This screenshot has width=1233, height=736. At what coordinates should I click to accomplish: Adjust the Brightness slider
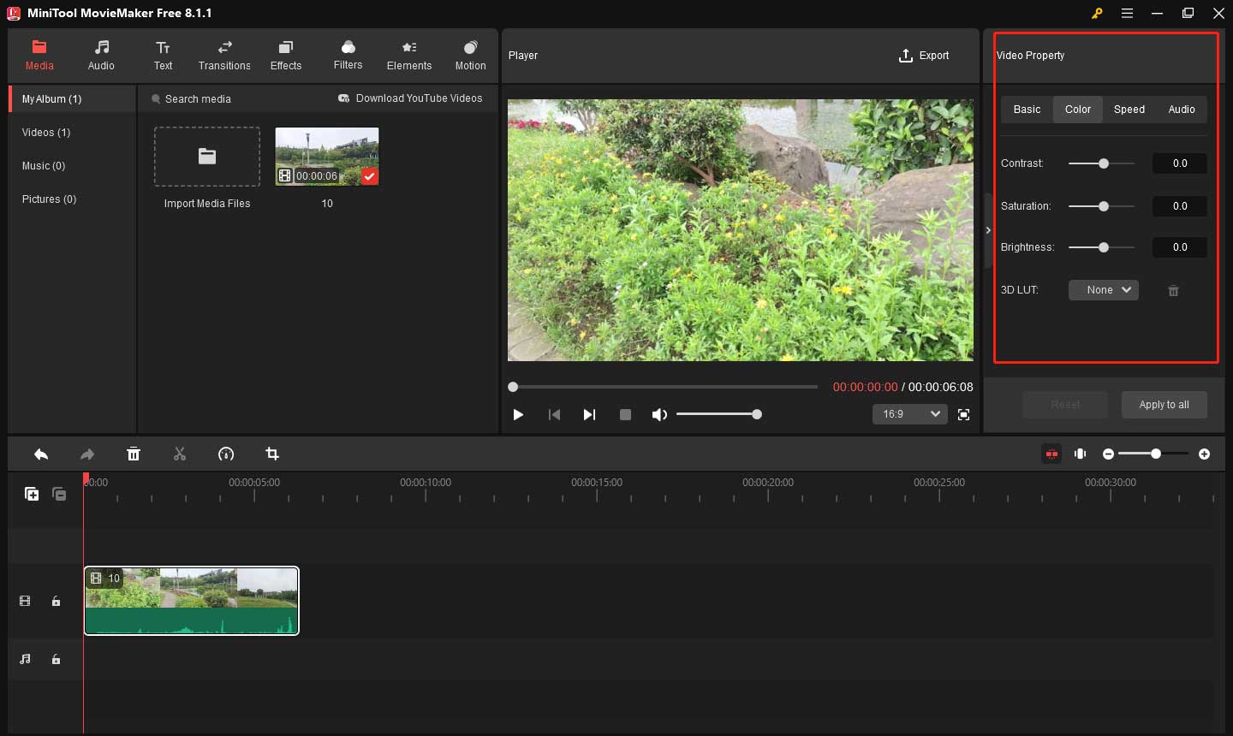pyautogui.click(x=1101, y=247)
